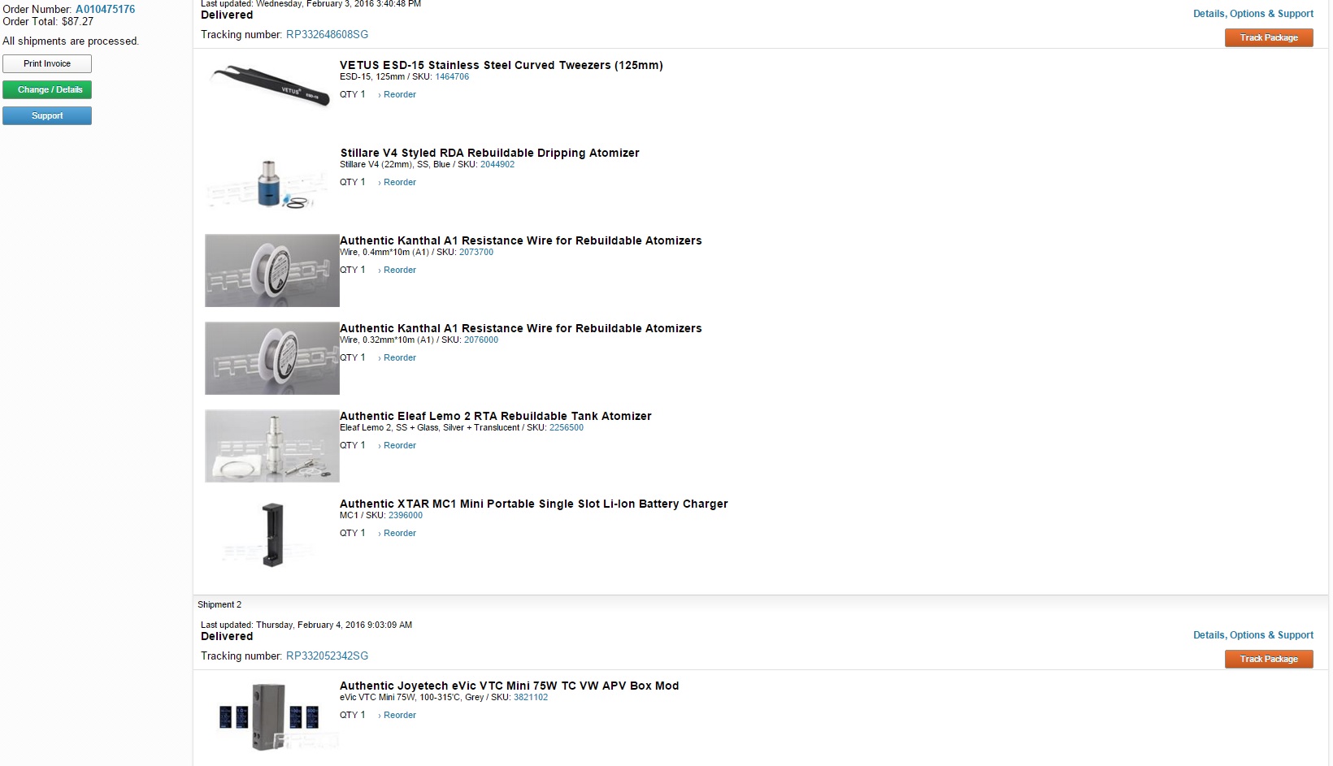The width and height of the screenshot is (1333, 766).
Task: Reorder the VETUS ESD-15 tweezers
Action: click(399, 94)
